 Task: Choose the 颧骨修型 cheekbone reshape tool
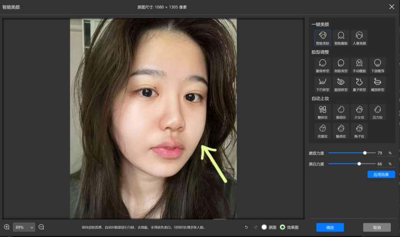point(322,66)
